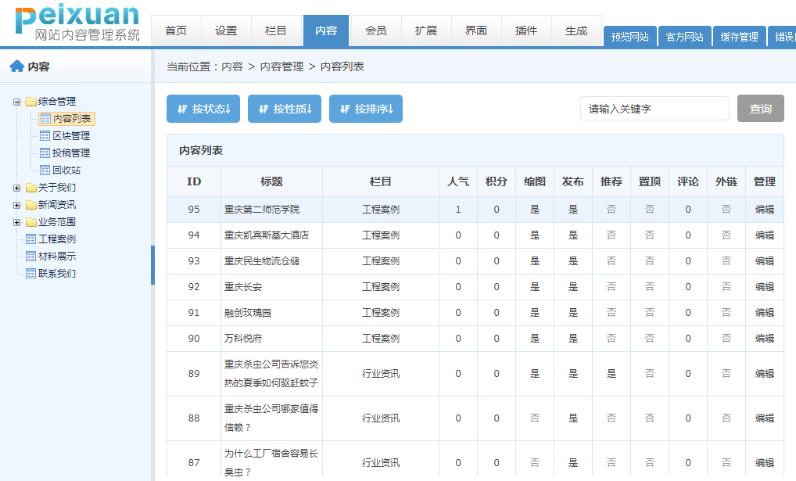Click the 区块管理 icon in sidebar tree
This screenshot has height=481, width=796.
pyautogui.click(x=45, y=136)
